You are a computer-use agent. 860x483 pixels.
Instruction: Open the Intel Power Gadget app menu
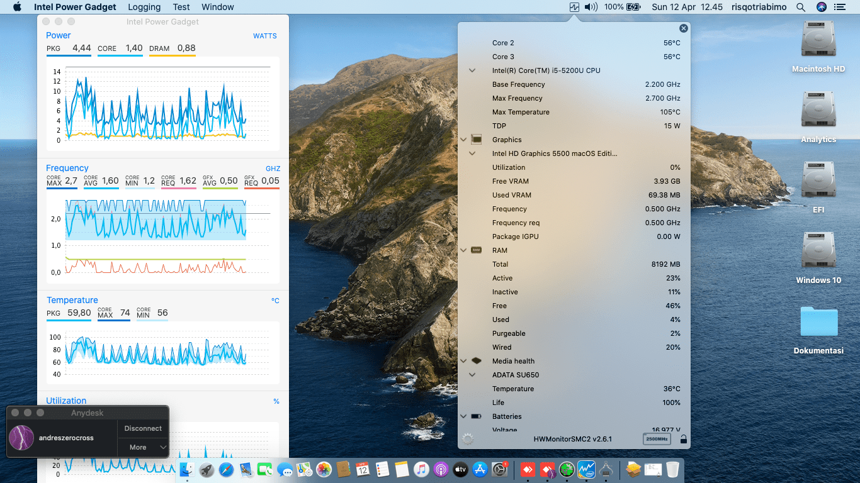(75, 7)
